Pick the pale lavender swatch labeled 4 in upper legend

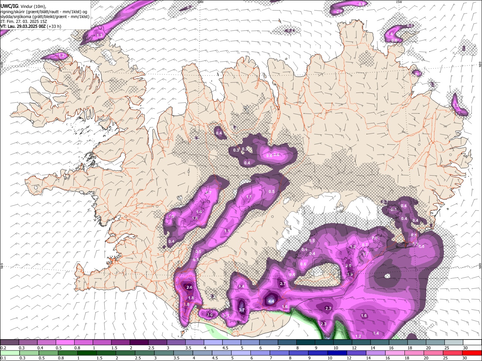click(x=213, y=343)
